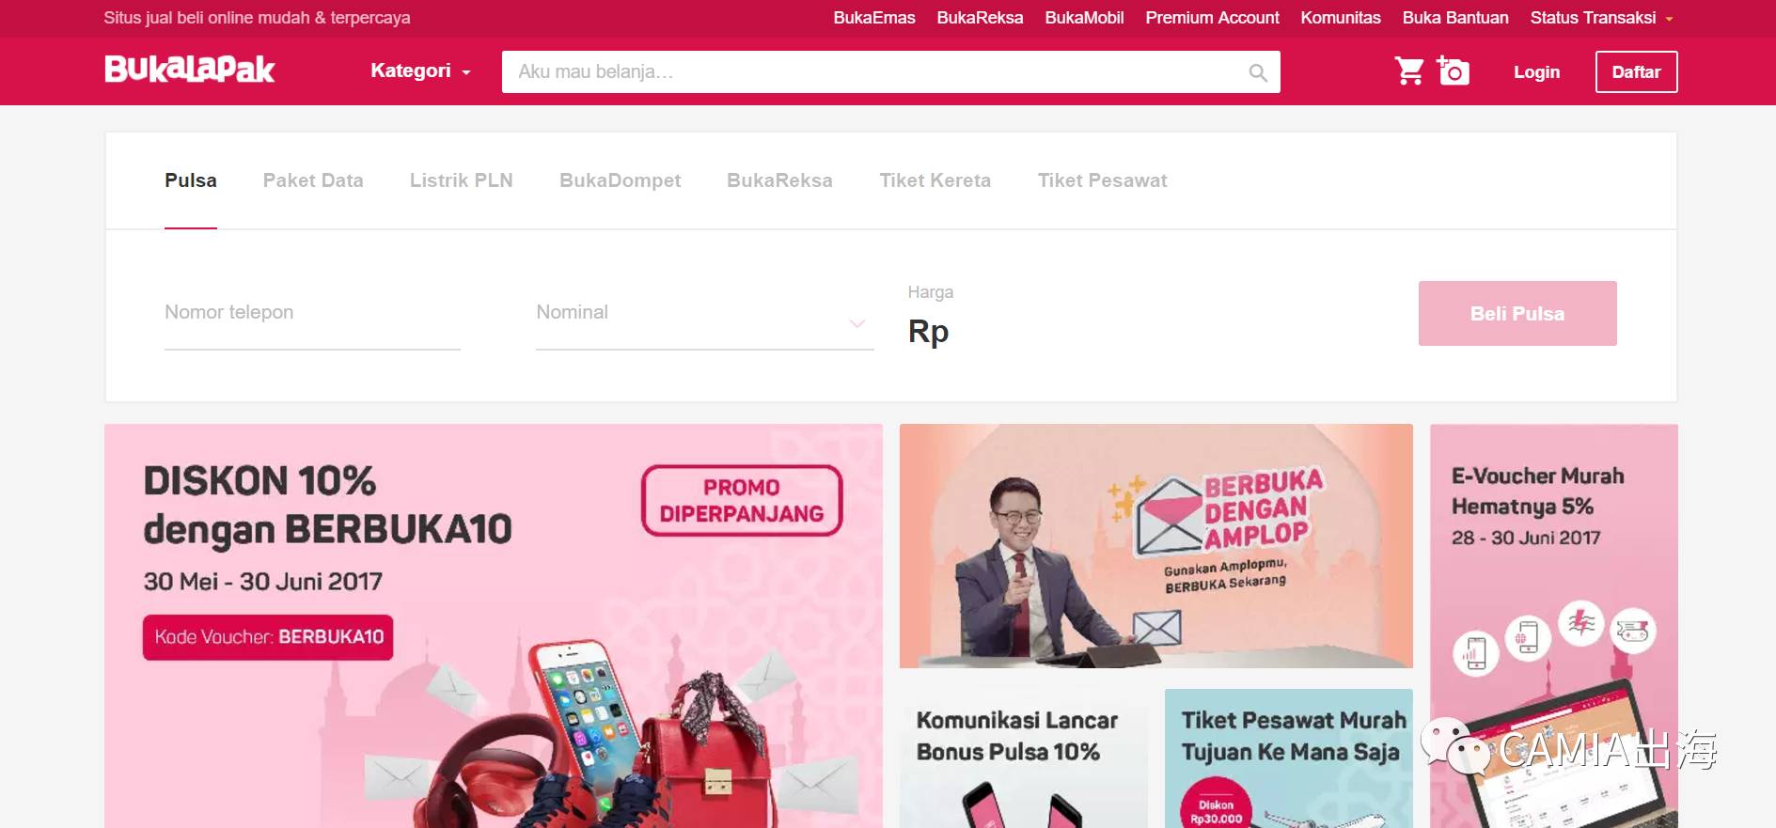This screenshot has width=1776, height=828.
Task: Click the camera add-product icon
Action: (x=1453, y=70)
